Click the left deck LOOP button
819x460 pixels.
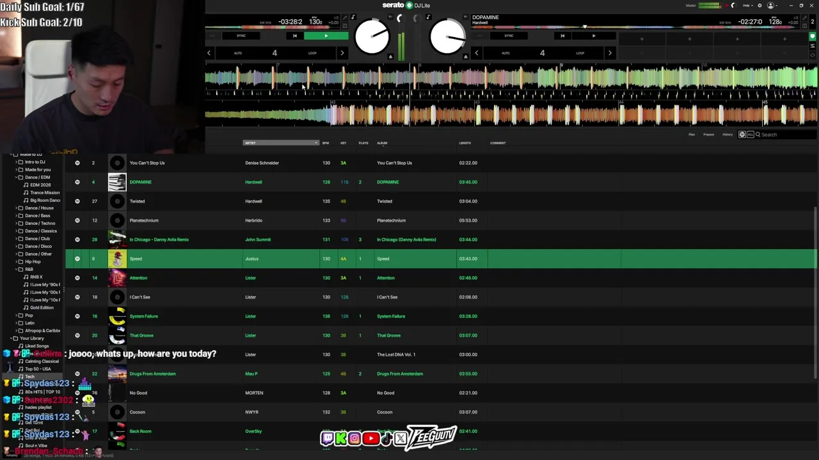[312, 53]
